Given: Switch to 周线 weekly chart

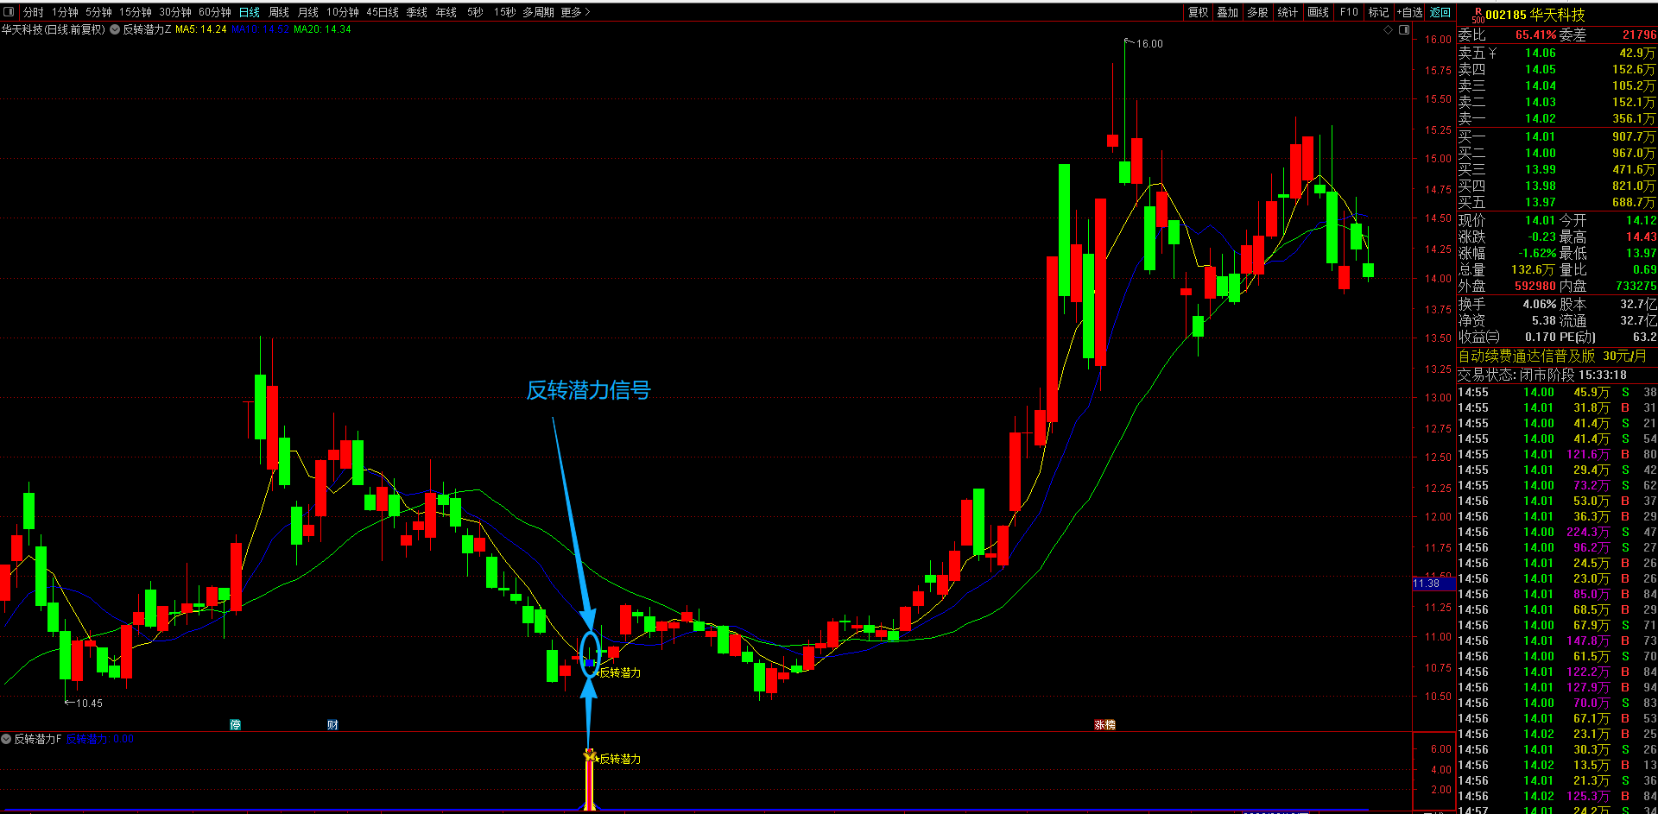Looking at the screenshot, I should (x=279, y=12).
